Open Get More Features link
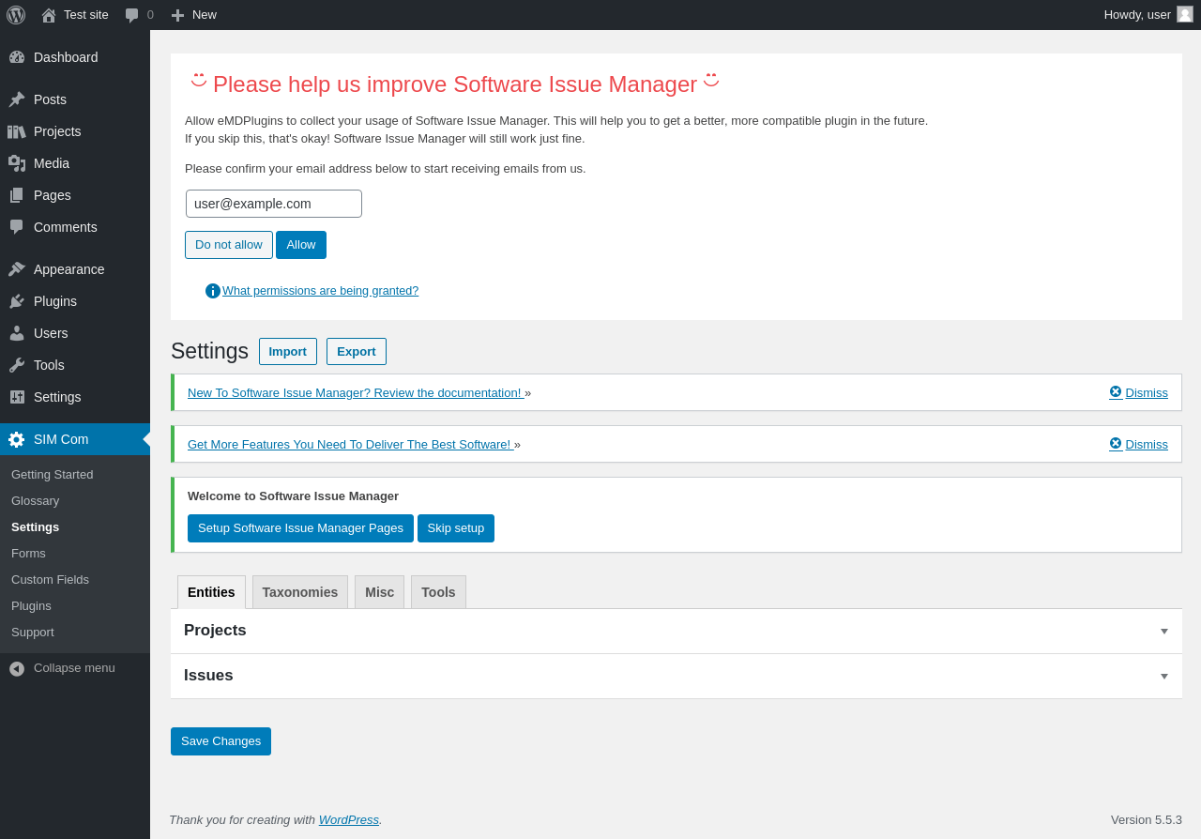This screenshot has width=1201, height=839. tap(351, 444)
